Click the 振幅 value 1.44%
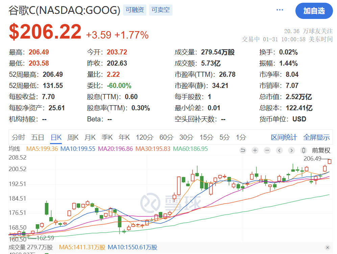The width and height of the screenshot is (337, 254). 288,63
